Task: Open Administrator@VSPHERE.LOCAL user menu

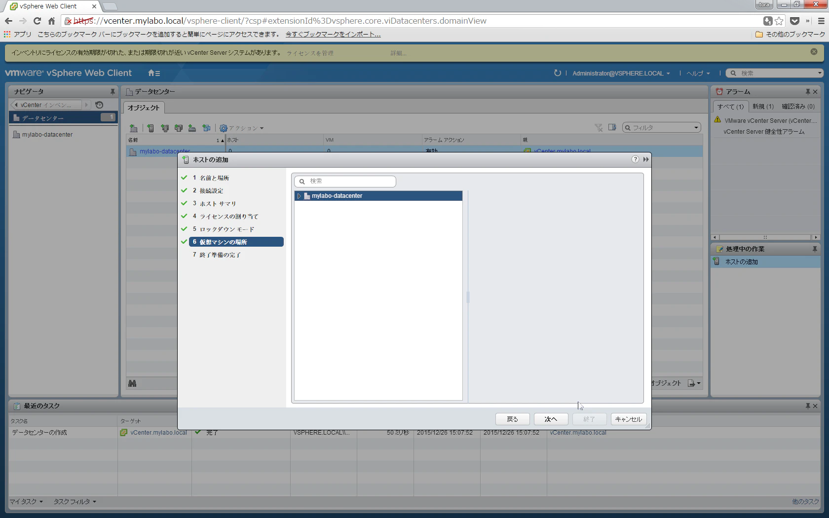Action: coord(621,74)
